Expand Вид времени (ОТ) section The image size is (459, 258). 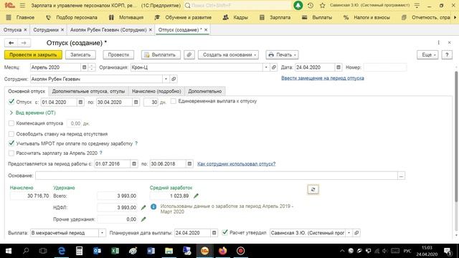pos(33,113)
